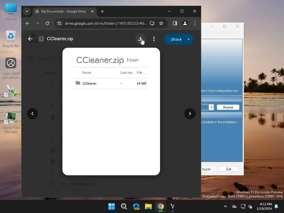Image resolution: width=284 pixels, height=213 pixels.
Task: Click the muted volume tray icon
Action: [250, 206]
